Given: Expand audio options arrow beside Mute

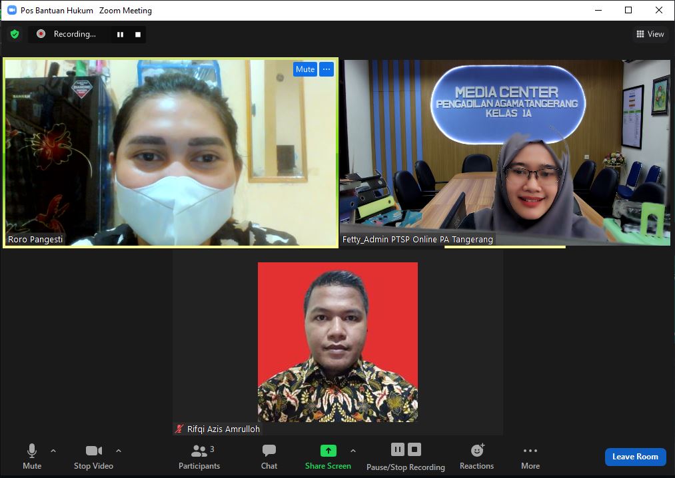Looking at the screenshot, I should tap(53, 451).
